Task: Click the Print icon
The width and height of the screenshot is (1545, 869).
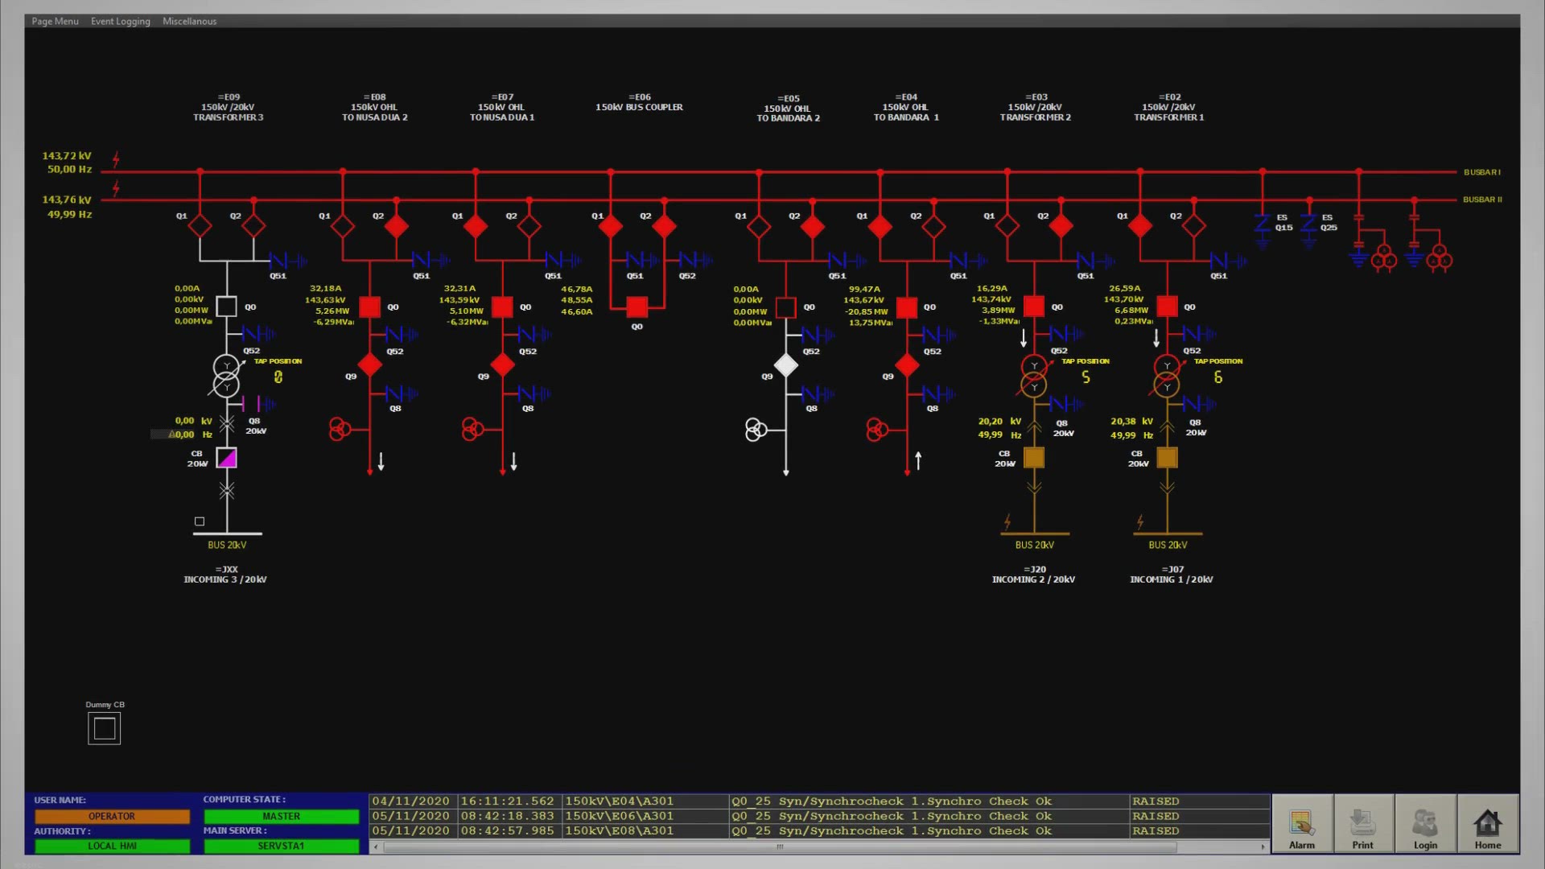Action: click(x=1363, y=825)
